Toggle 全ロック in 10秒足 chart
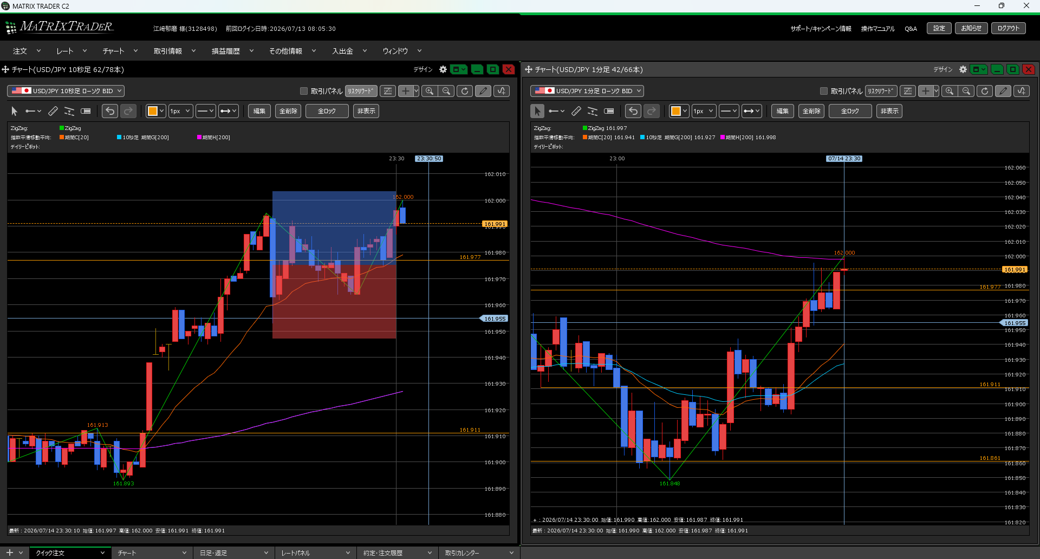The image size is (1040, 559). point(327,111)
